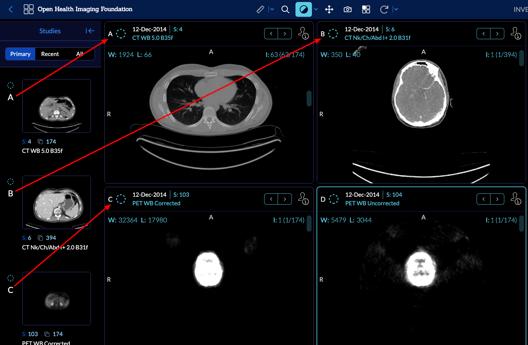The image size is (528, 345).
Task: Activate the Zoom magnifier tool
Action: [285, 9]
